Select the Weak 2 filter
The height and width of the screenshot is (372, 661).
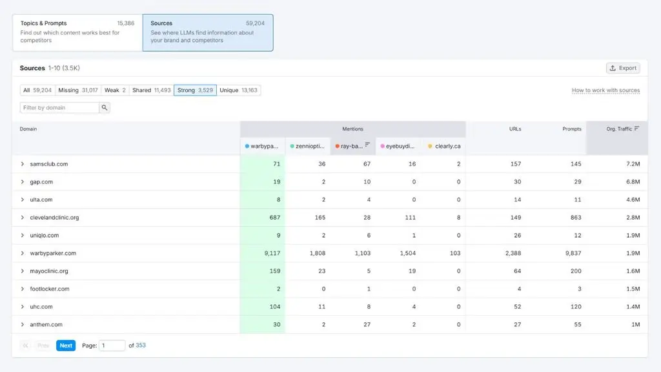115,90
